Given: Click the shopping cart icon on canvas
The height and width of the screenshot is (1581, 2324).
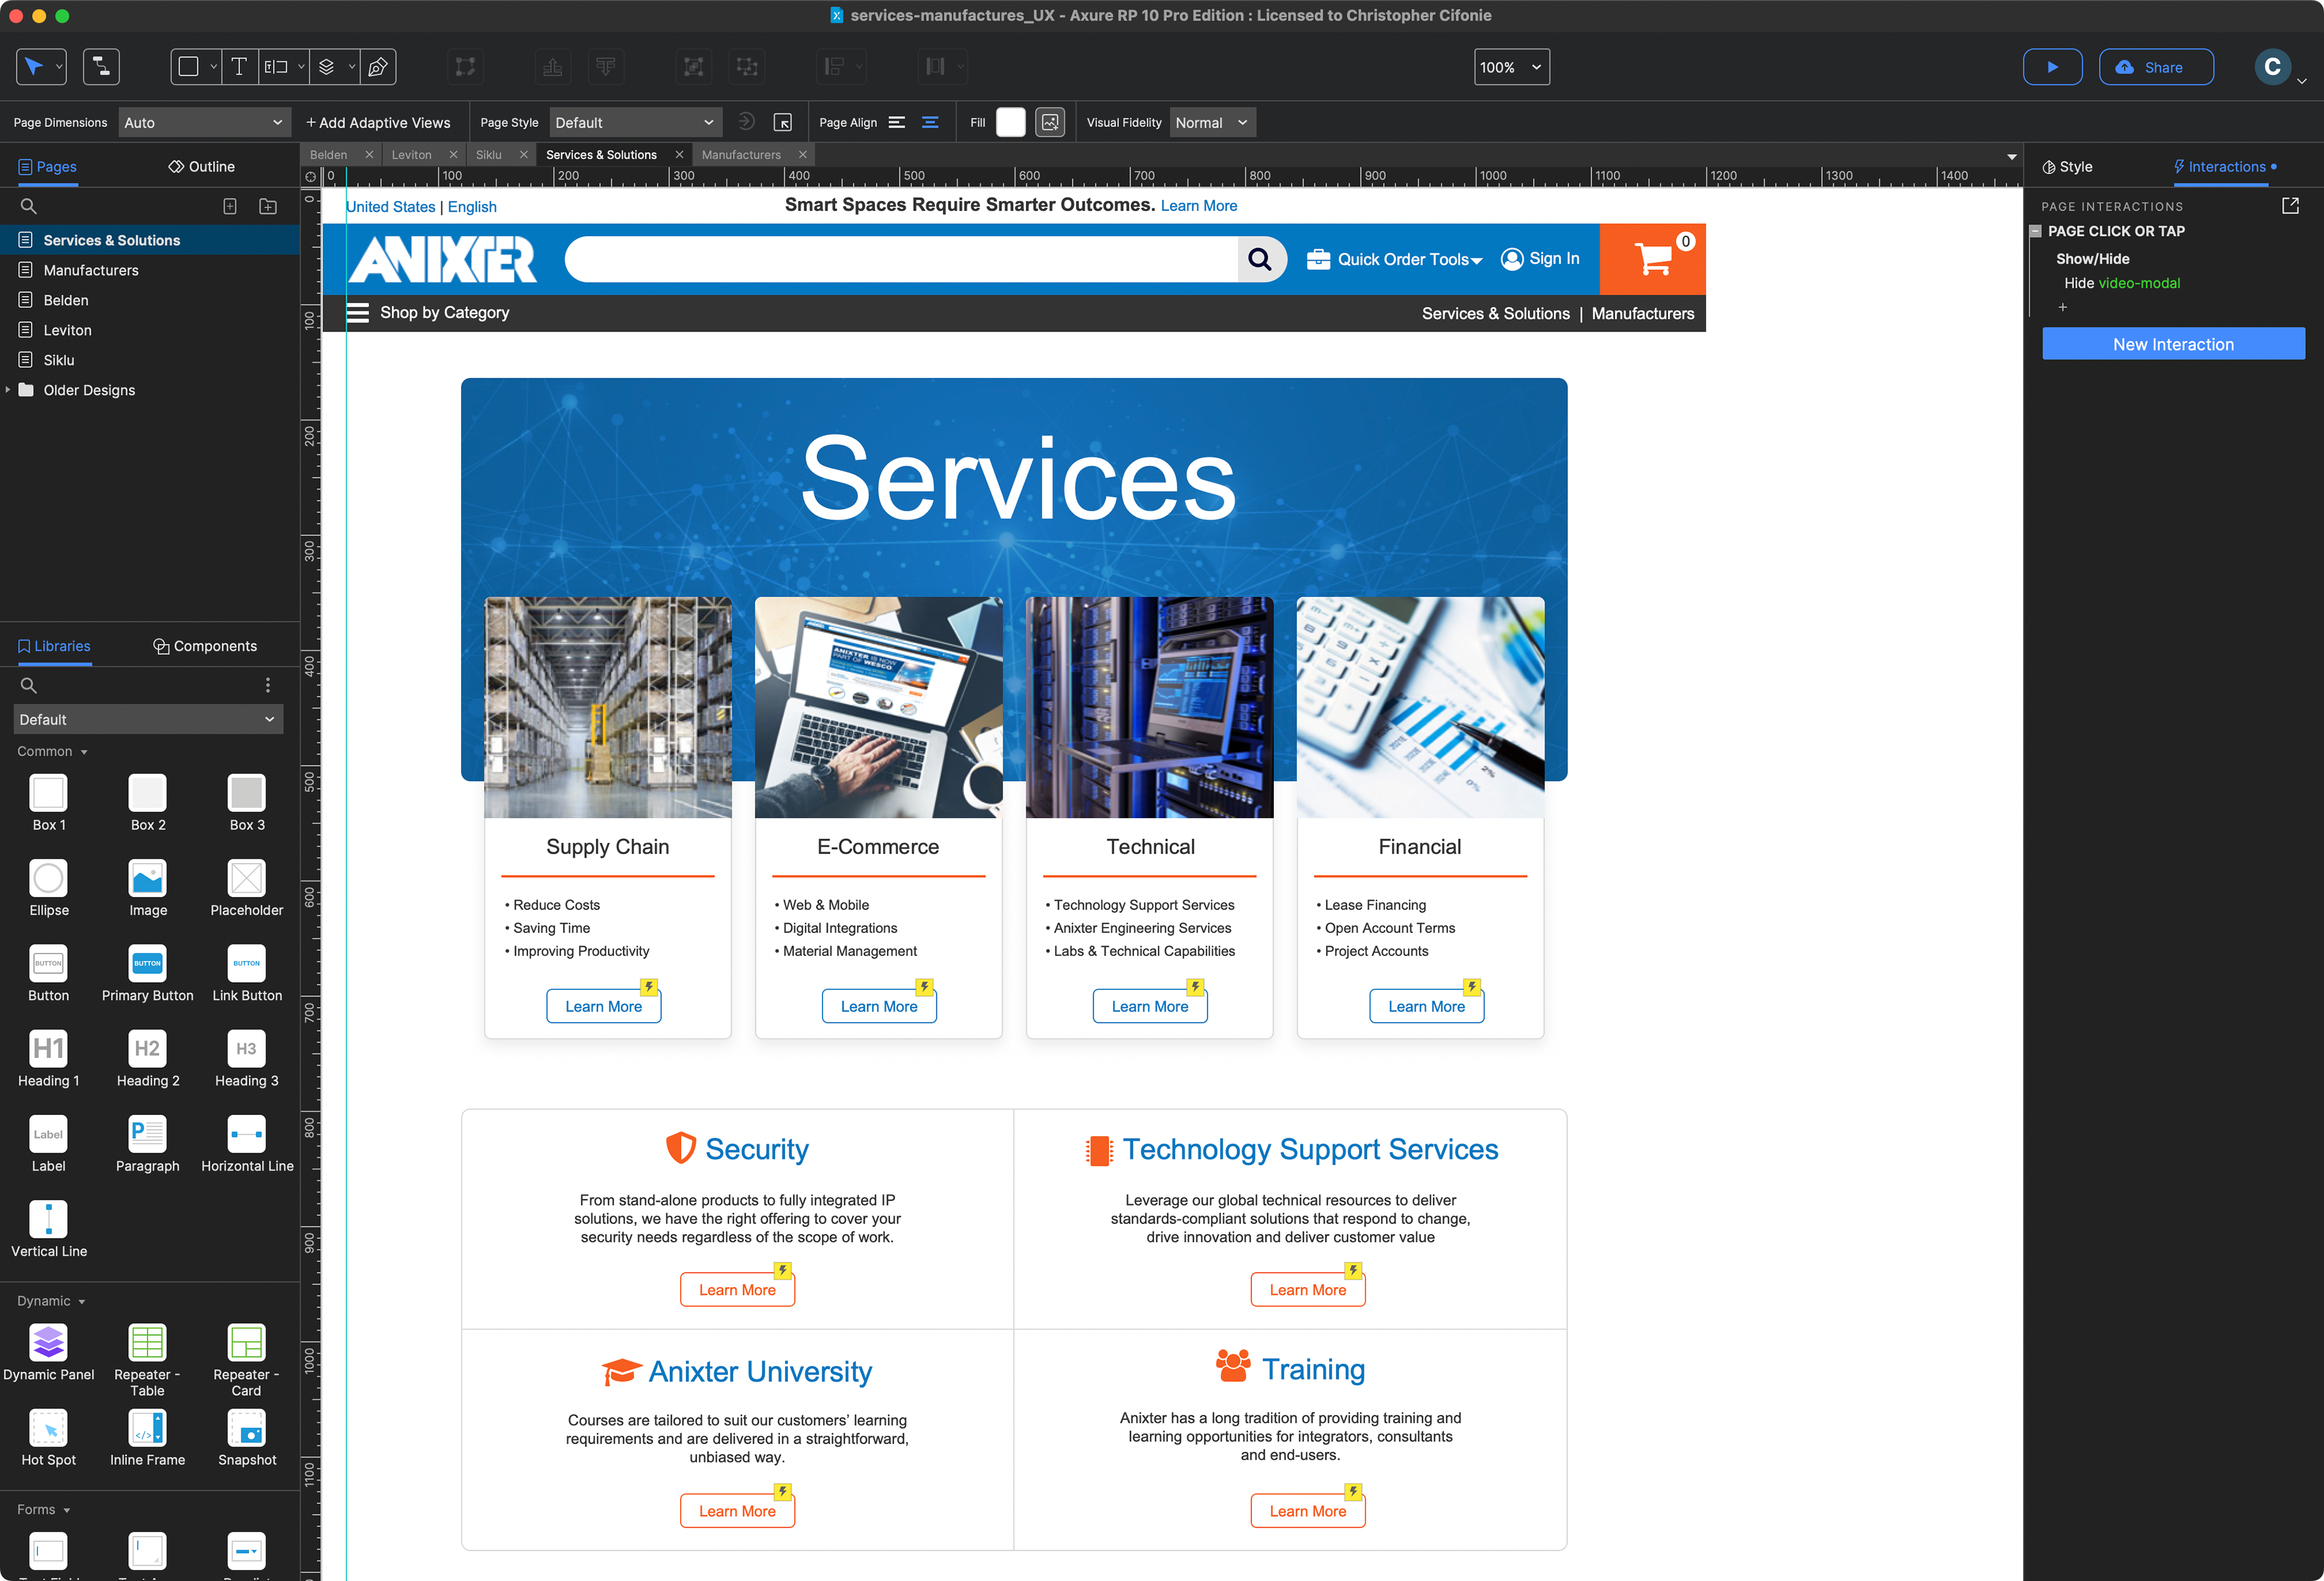Looking at the screenshot, I should [x=1652, y=259].
